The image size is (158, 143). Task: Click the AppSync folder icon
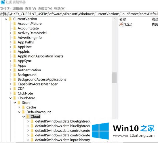click(x=15, y=61)
